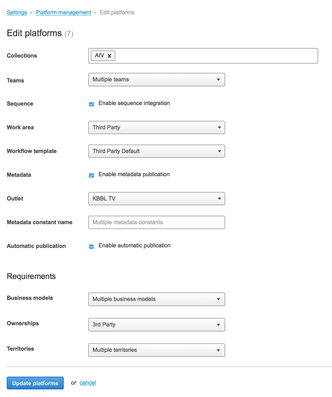Click the Update platforms button
Image resolution: width=332 pixels, height=397 pixels.
click(x=35, y=383)
